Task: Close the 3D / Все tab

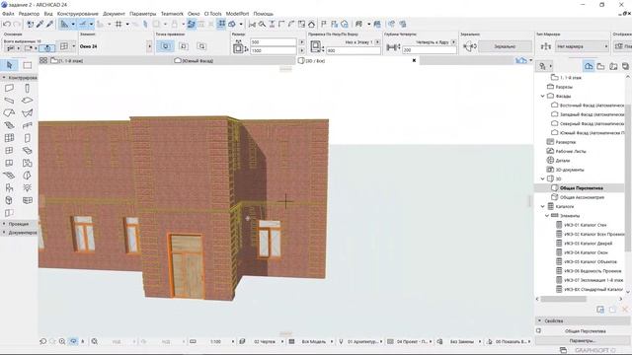Action: (414, 61)
